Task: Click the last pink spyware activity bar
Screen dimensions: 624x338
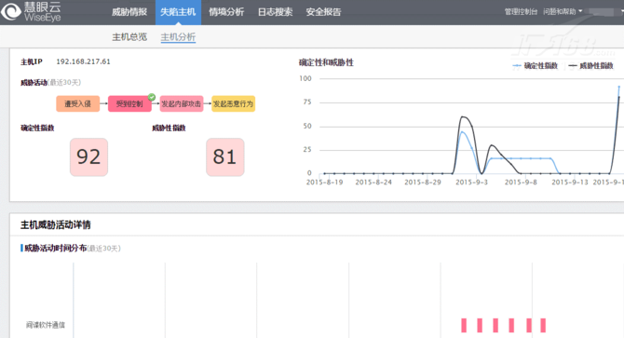Action: (543, 325)
